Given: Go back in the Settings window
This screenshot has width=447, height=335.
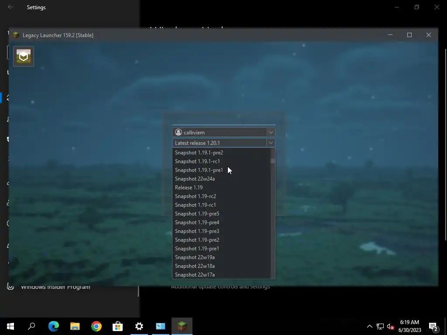Looking at the screenshot, I should pos(10,7).
